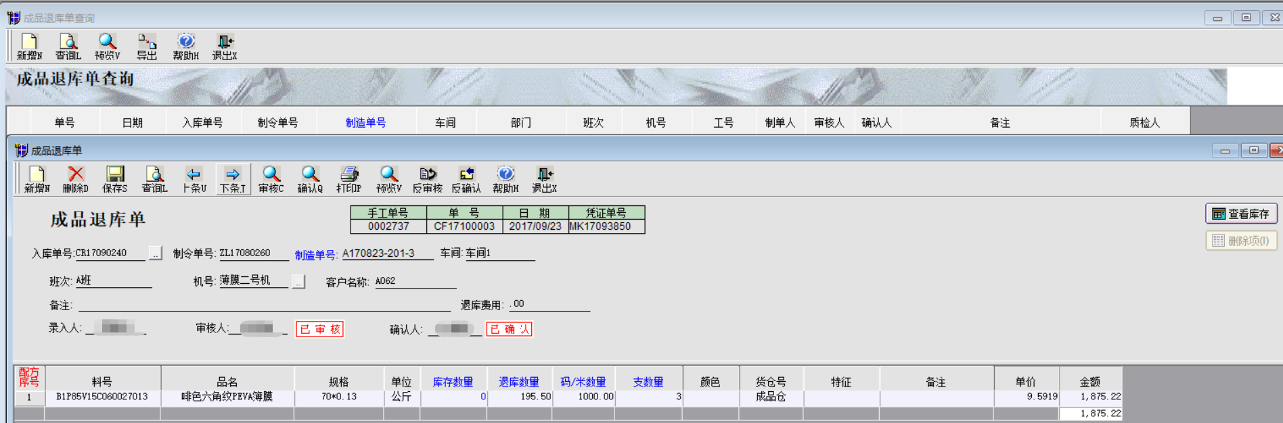Click 码/米数量 column header
The width and height of the screenshot is (1283, 423).
[x=583, y=382]
